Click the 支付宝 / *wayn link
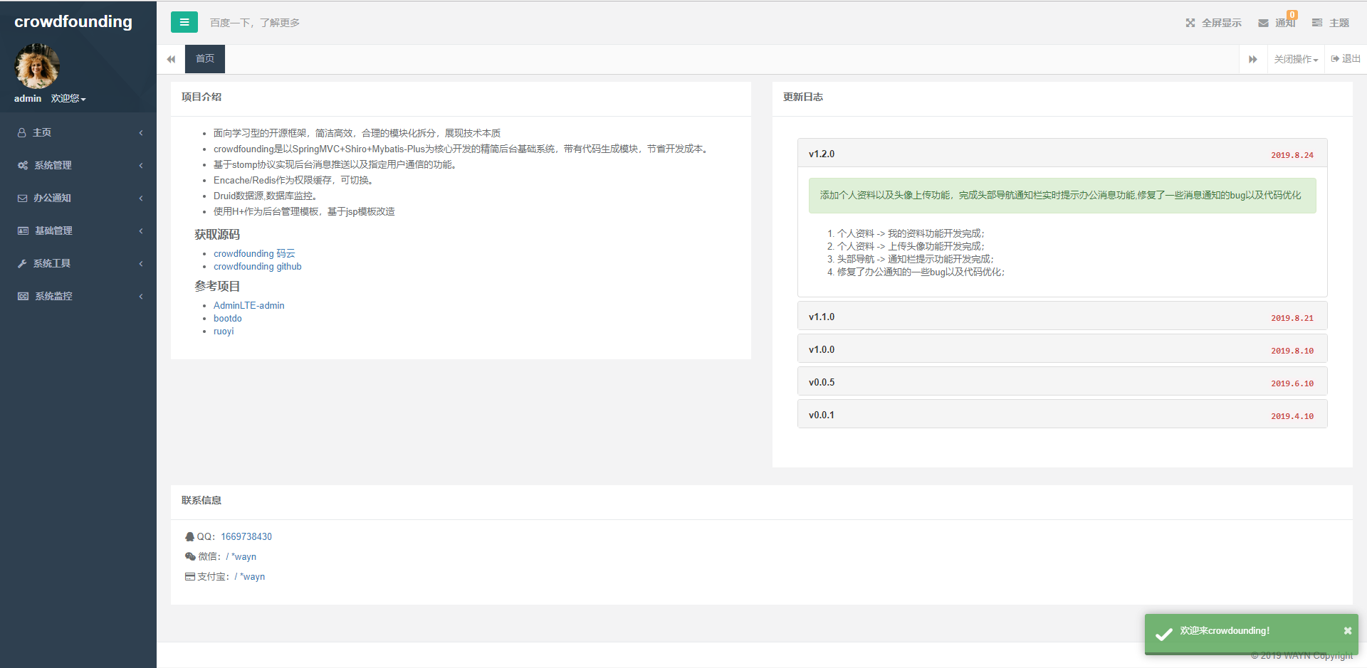 250,576
